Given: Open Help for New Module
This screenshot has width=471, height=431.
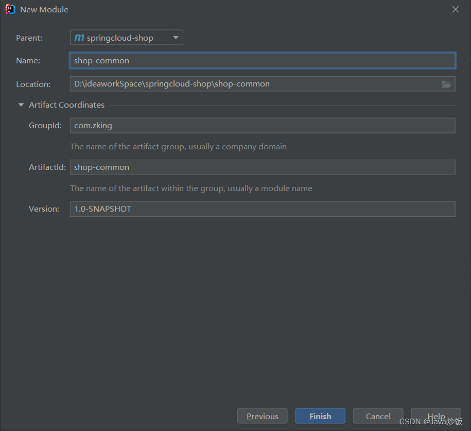Looking at the screenshot, I should (x=436, y=416).
